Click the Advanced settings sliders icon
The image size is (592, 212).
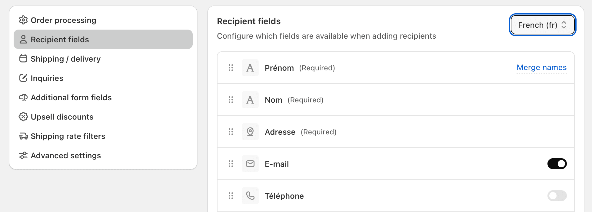pyautogui.click(x=23, y=156)
